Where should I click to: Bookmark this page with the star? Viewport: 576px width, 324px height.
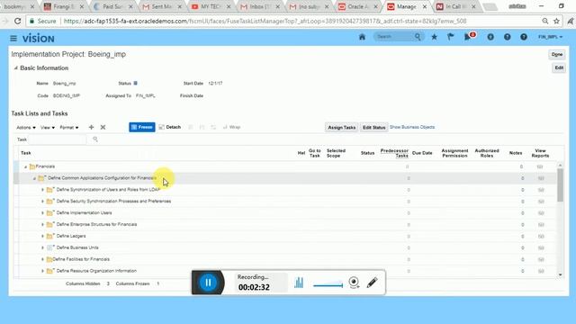[556, 22]
